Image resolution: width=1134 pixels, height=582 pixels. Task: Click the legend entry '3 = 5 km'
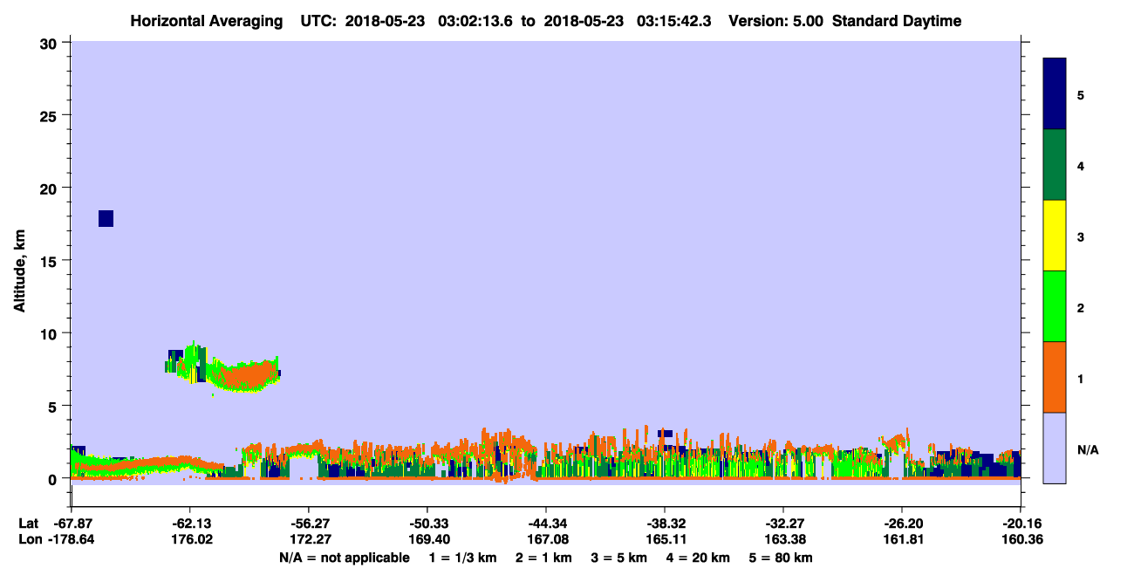click(x=621, y=558)
